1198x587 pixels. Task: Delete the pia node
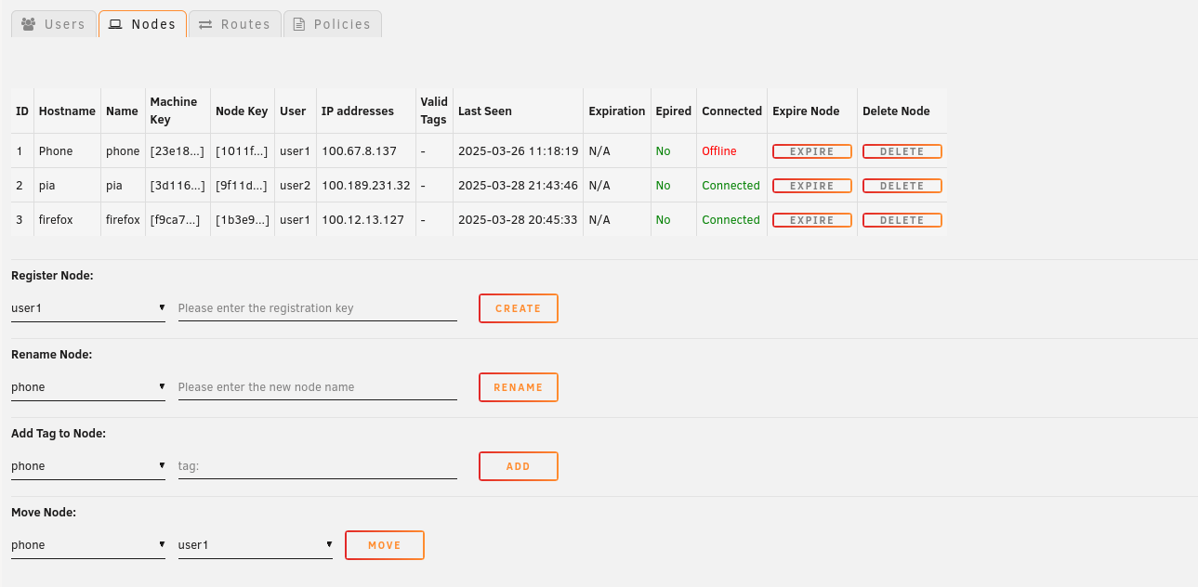tap(902, 186)
